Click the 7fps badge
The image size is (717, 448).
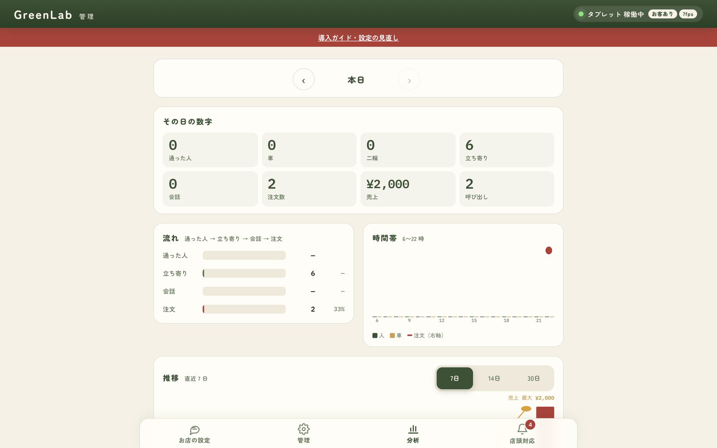(688, 14)
